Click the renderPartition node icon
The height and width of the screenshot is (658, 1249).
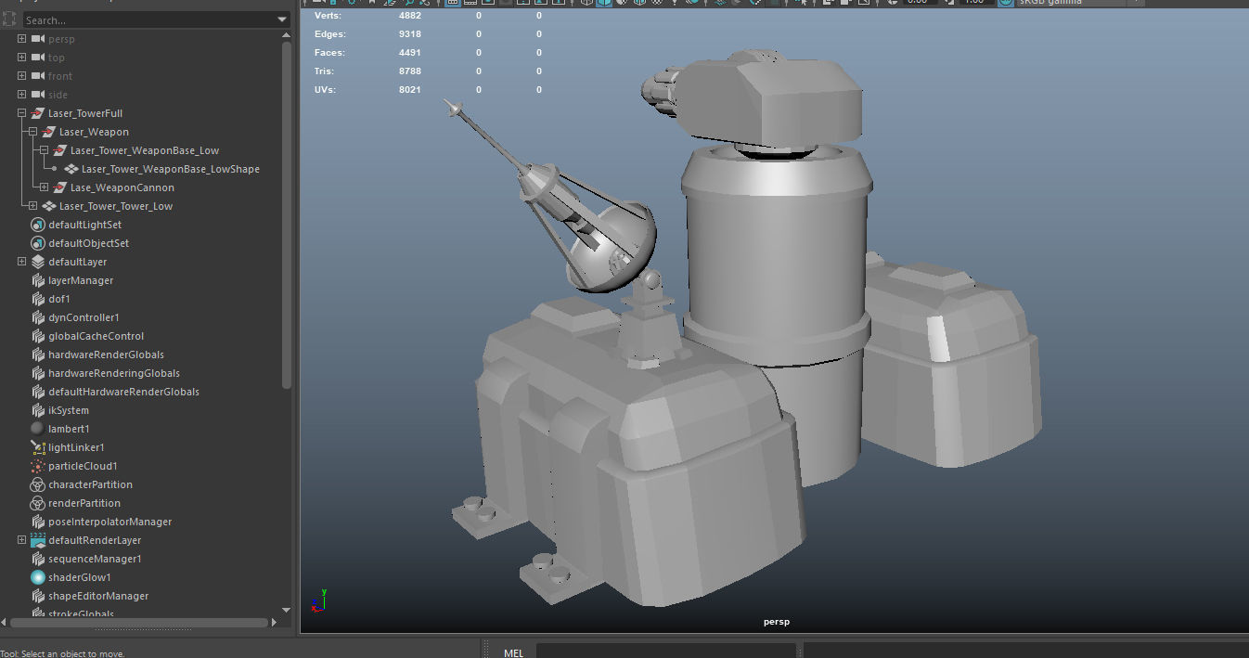pyautogui.click(x=38, y=503)
